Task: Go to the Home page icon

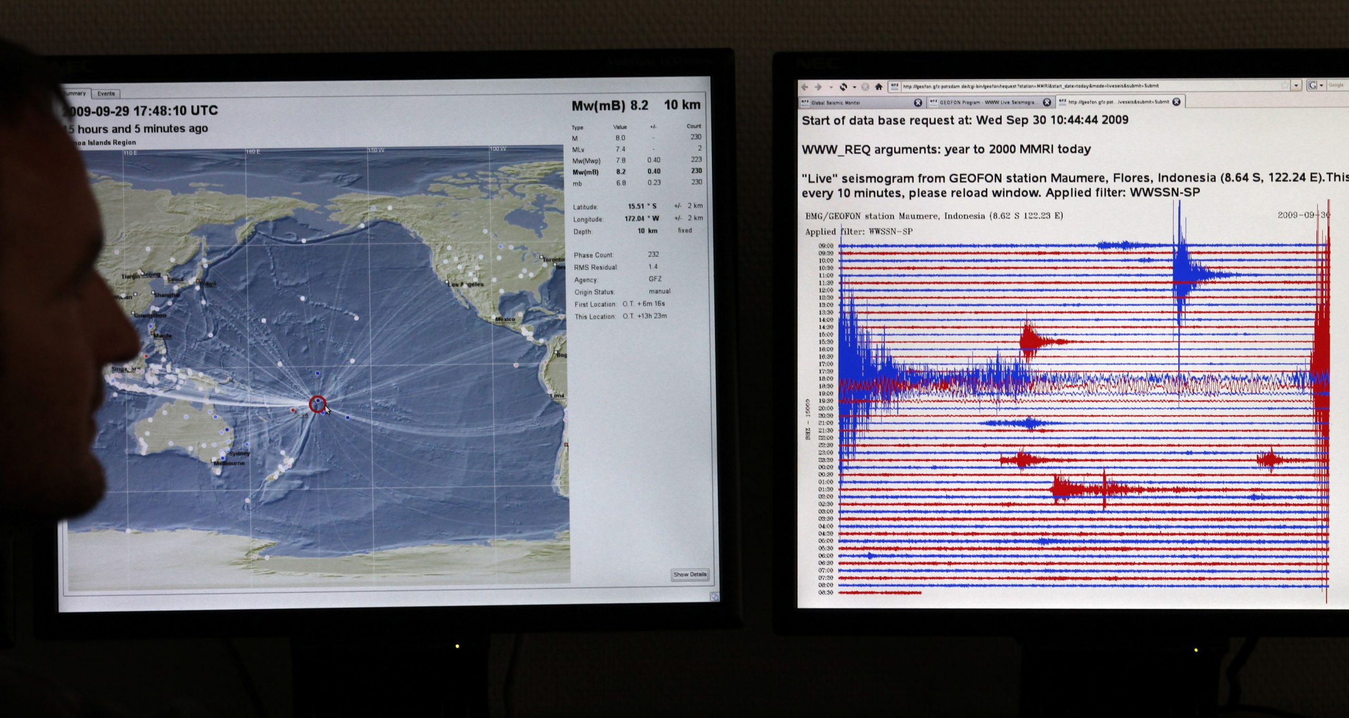Action: 878,87
